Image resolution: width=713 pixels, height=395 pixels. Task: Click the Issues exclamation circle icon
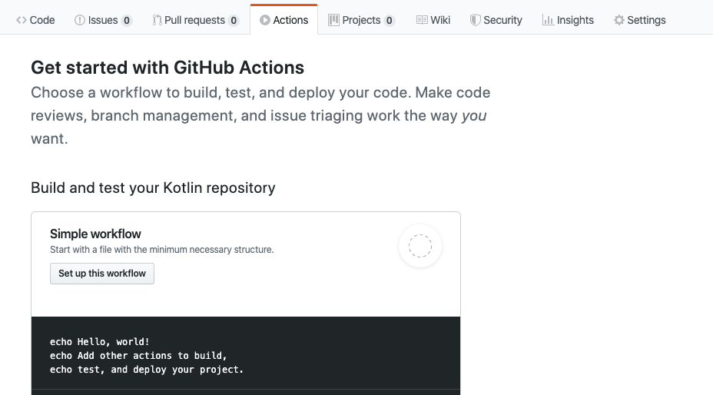(x=80, y=20)
